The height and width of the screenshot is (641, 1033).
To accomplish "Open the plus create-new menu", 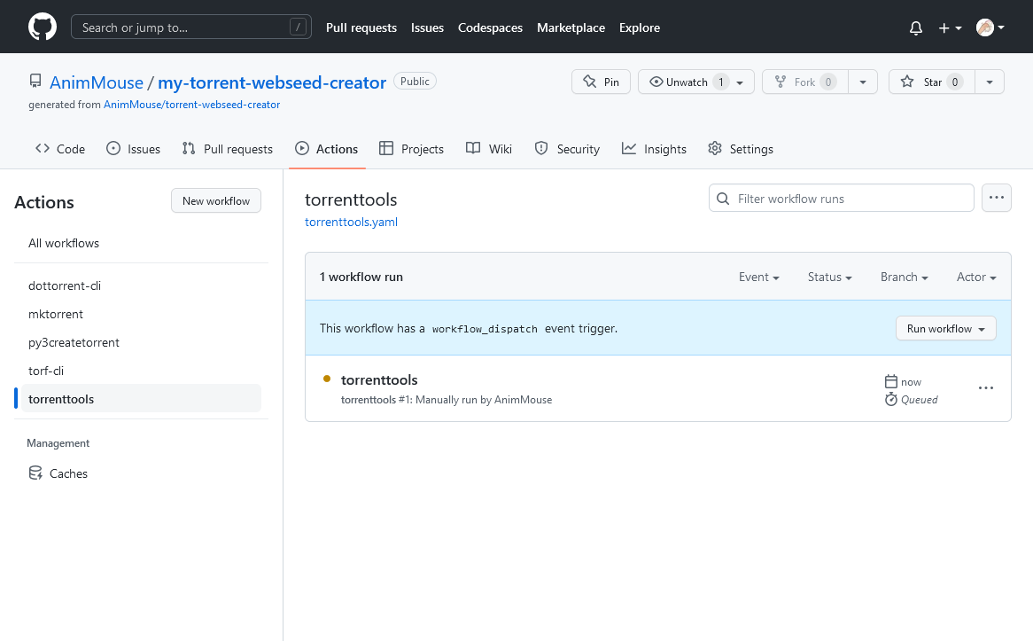I will [950, 27].
